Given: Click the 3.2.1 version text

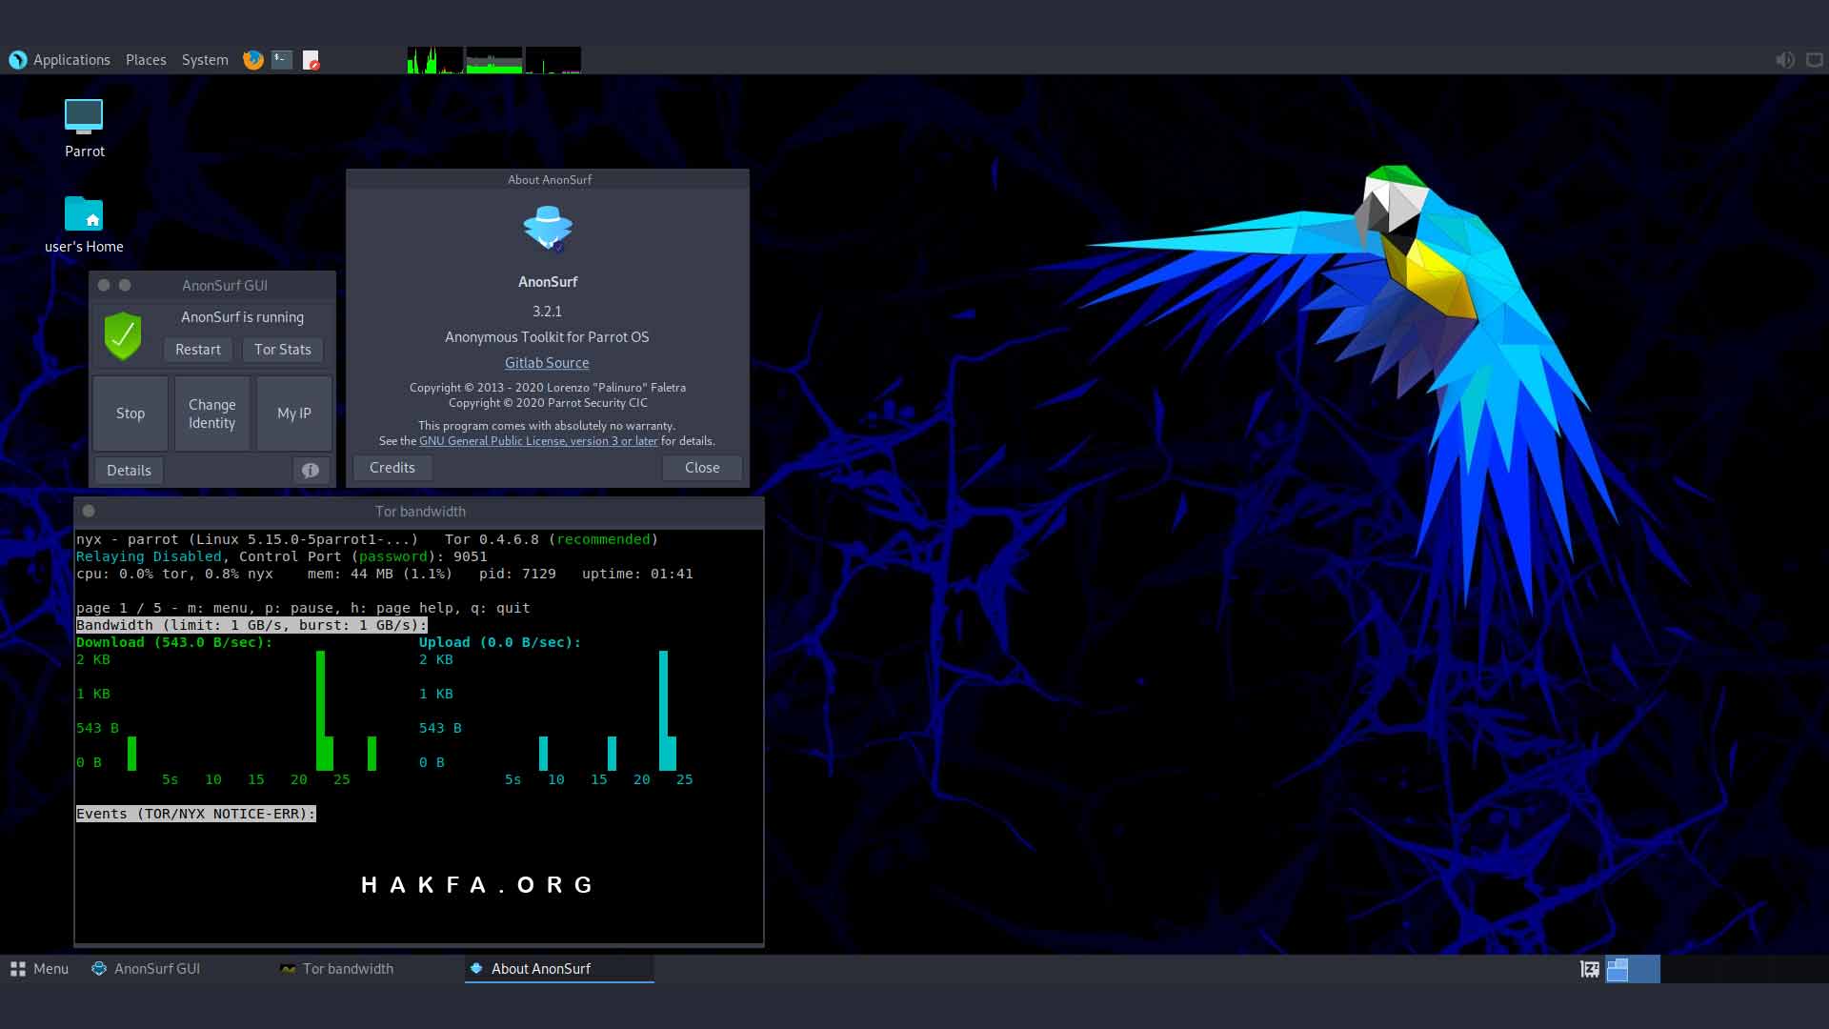Looking at the screenshot, I should click(547, 312).
